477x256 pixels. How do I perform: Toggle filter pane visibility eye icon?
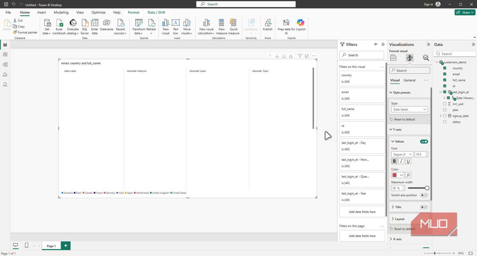(376, 45)
